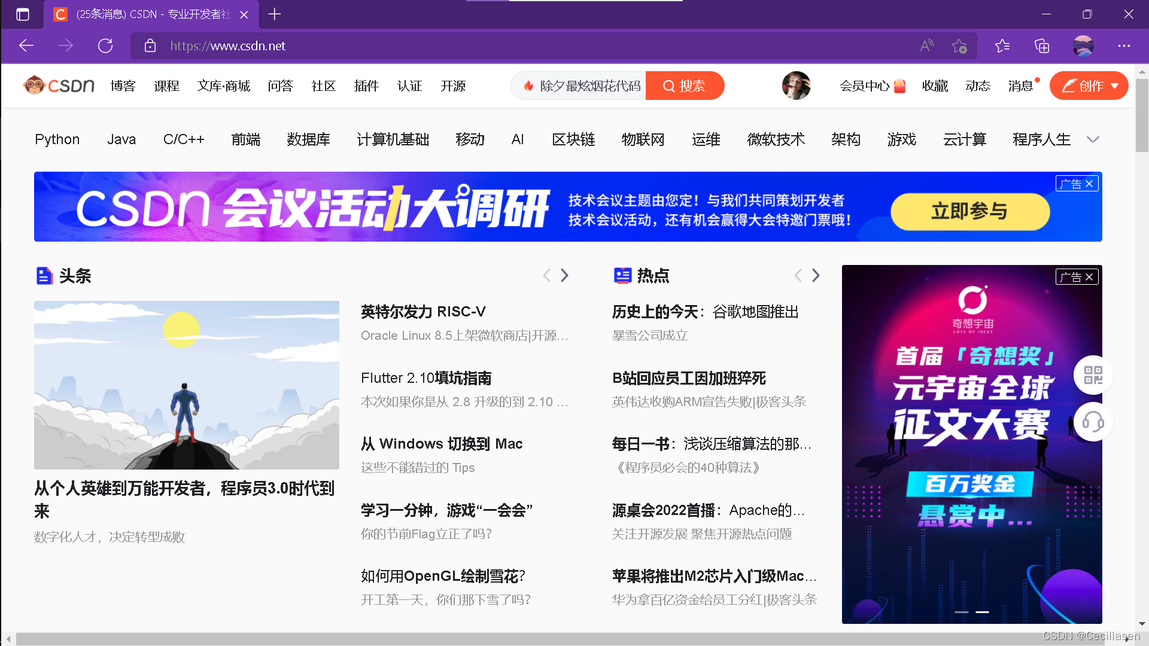Open a new tab with plus icon

[x=275, y=14]
